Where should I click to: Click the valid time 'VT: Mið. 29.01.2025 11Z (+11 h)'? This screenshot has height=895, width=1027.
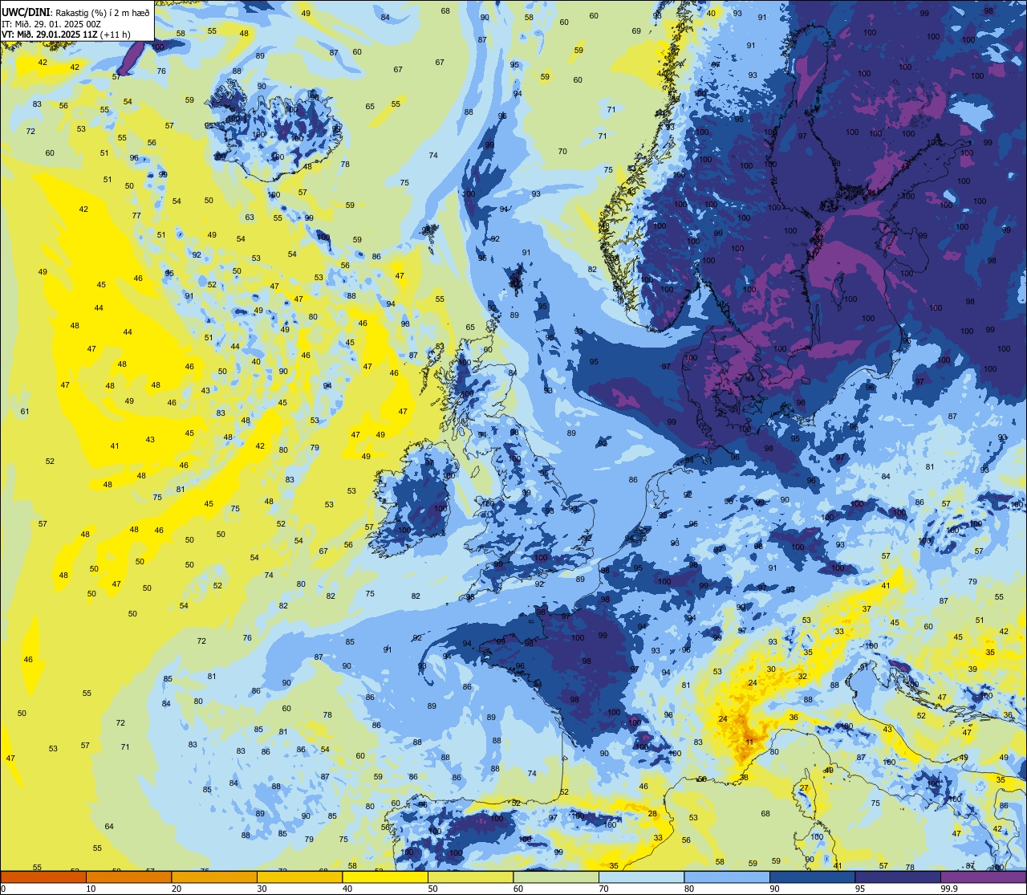(66, 34)
